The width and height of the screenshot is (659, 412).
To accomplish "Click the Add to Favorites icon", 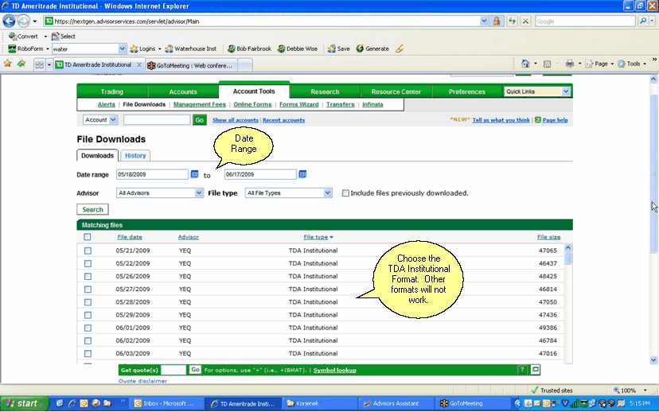I will 21,64.
